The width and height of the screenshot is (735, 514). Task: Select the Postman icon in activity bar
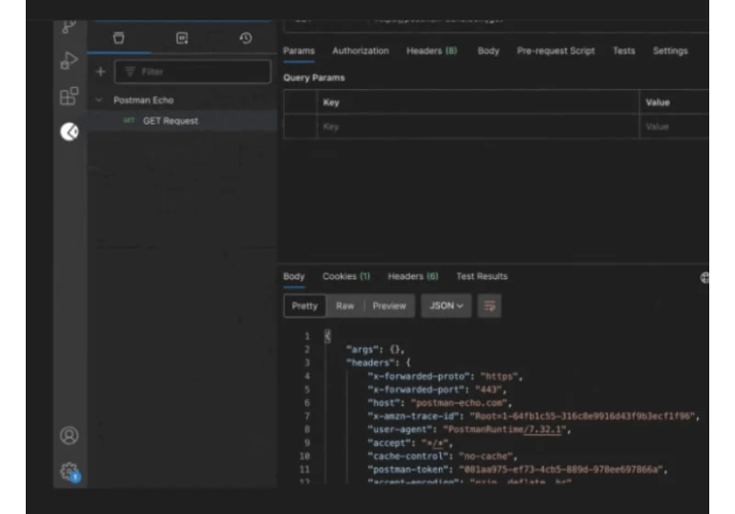coord(70,132)
